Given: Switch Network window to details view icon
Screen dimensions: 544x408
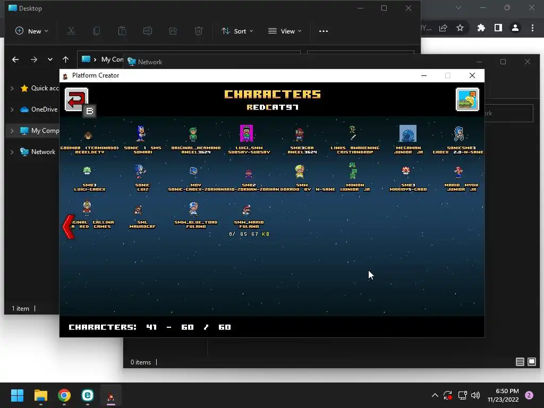Looking at the screenshot, I should tap(520, 362).
